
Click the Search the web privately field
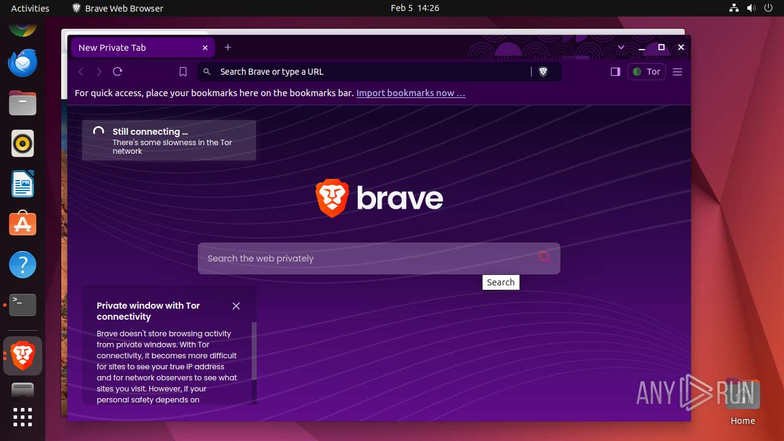pos(379,258)
